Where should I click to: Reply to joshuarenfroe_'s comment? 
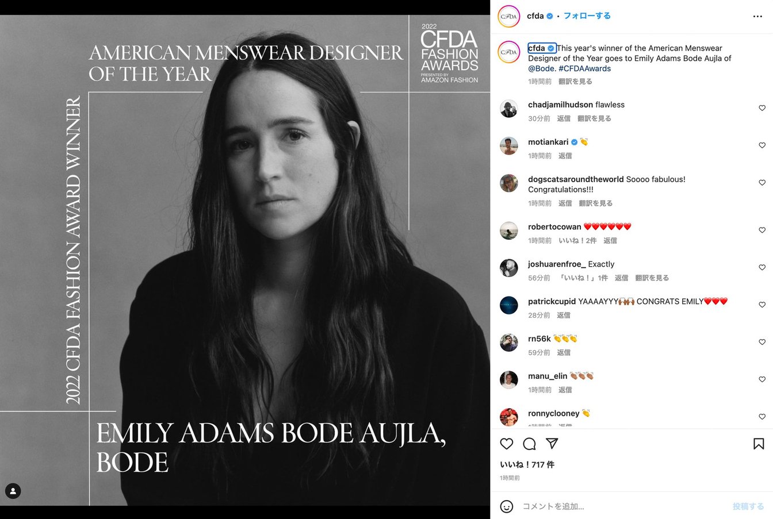point(621,278)
